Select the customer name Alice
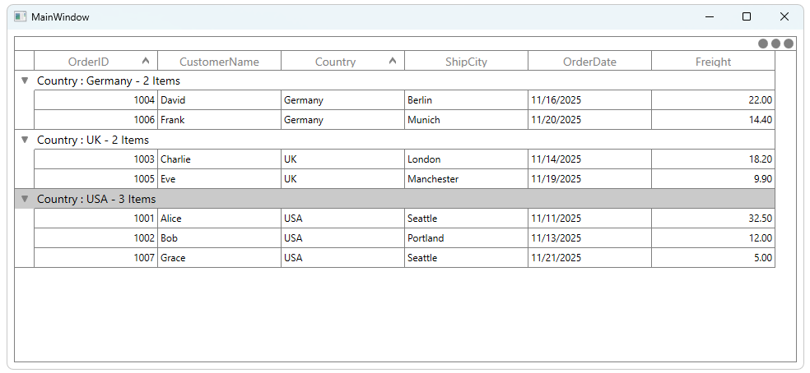Screen dimensions: 810x373 tap(220, 219)
